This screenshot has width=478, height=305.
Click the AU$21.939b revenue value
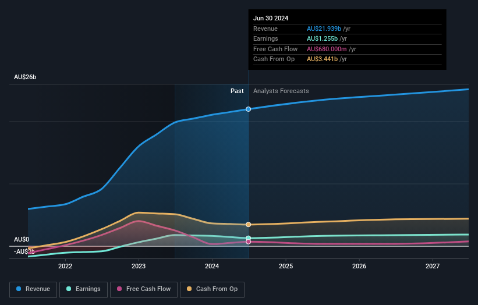[x=324, y=29]
